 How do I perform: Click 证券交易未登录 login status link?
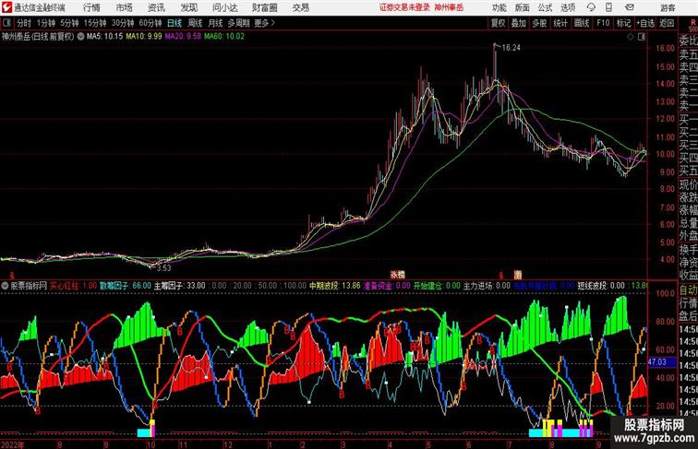[x=404, y=7]
